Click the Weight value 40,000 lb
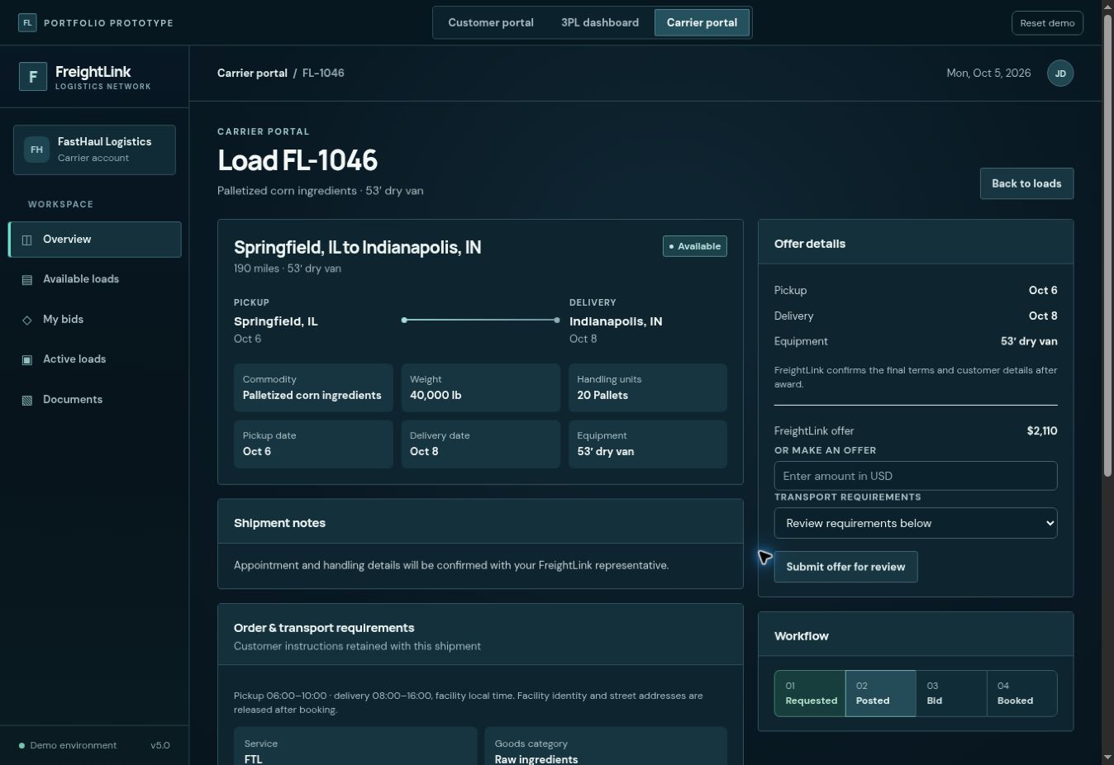Screen dimensions: 1114x765 [x=436, y=395]
